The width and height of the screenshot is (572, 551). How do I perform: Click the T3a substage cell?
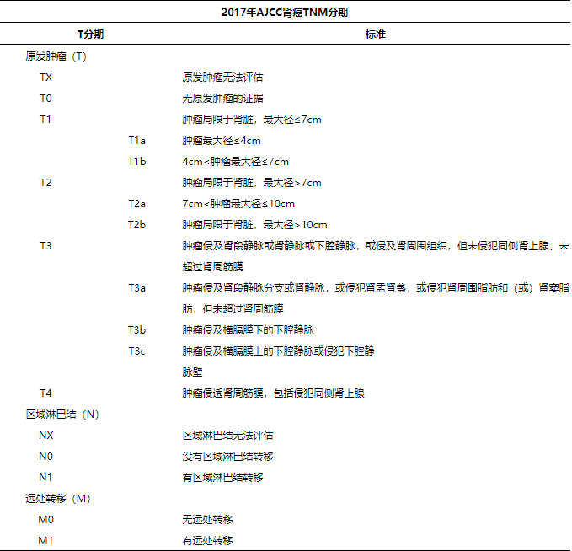(x=136, y=288)
